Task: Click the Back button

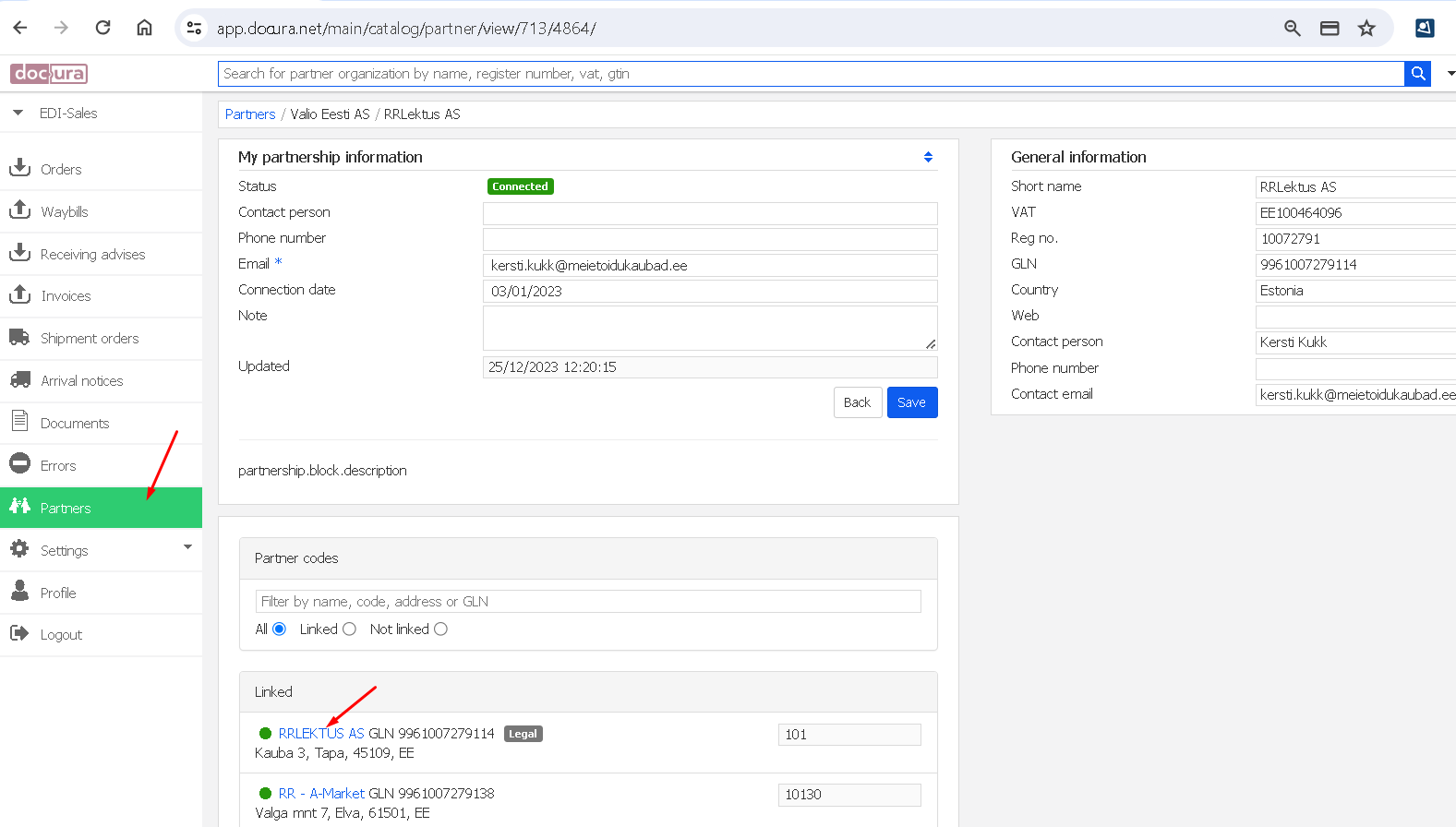Action: (x=858, y=402)
